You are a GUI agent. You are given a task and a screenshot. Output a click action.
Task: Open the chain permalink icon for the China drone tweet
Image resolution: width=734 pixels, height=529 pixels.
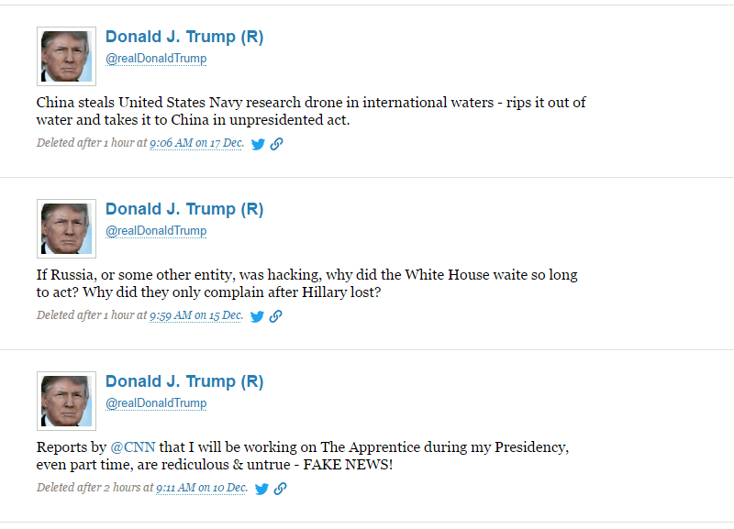[277, 144]
